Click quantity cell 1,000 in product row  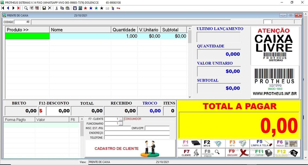coord(124,36)
